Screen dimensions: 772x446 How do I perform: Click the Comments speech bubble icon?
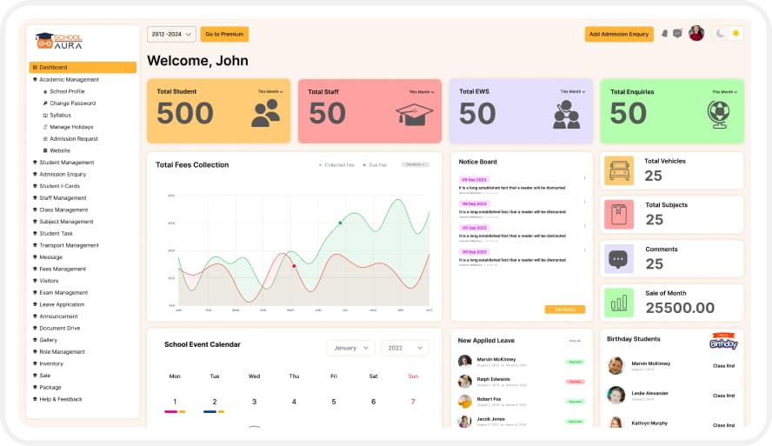[619, 259]
